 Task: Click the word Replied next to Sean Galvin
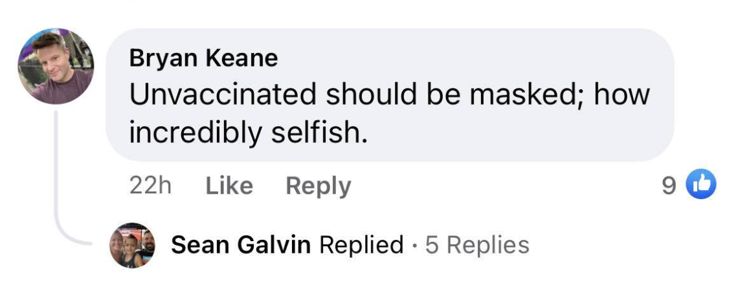[361, 245]
